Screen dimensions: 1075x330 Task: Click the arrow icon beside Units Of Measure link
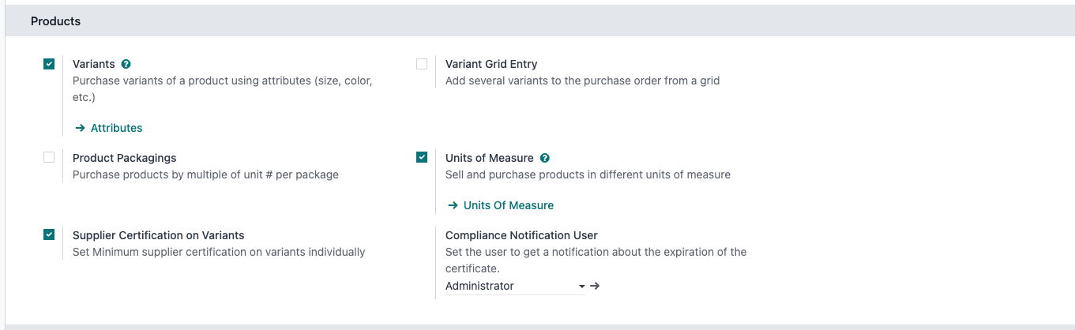coord(453,205)
